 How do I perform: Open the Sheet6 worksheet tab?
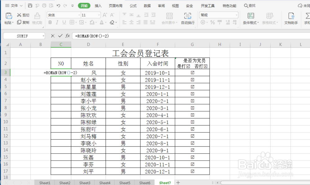click(x=145, y=183)
